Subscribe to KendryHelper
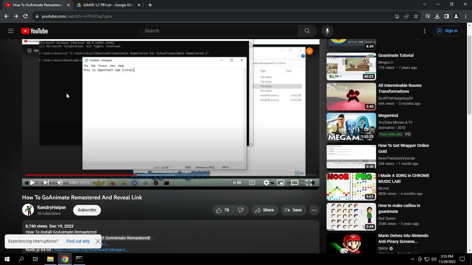 [87, 210]
